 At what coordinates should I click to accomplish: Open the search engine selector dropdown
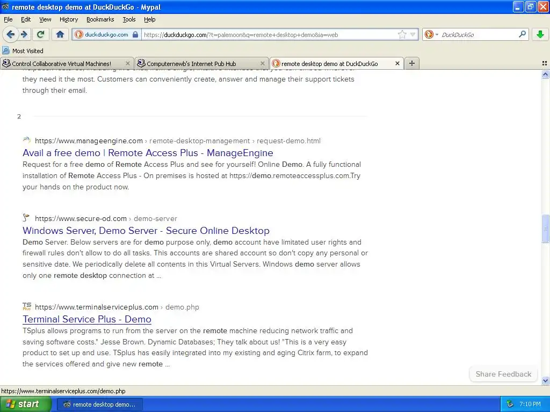(431, 34)
